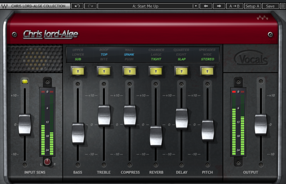
Task: Select QUARTER delay mode text
Action: [x=181, y=50]
